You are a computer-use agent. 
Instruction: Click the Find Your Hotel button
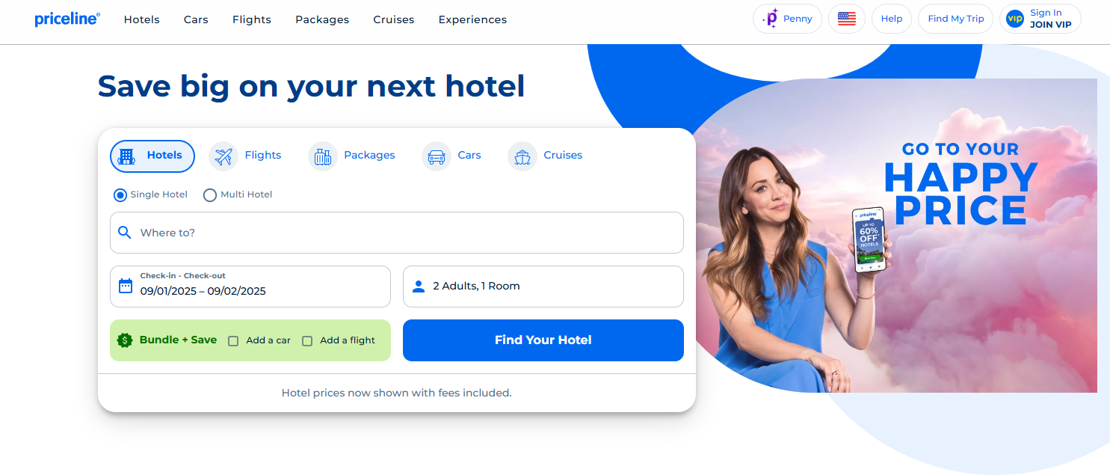543,340
